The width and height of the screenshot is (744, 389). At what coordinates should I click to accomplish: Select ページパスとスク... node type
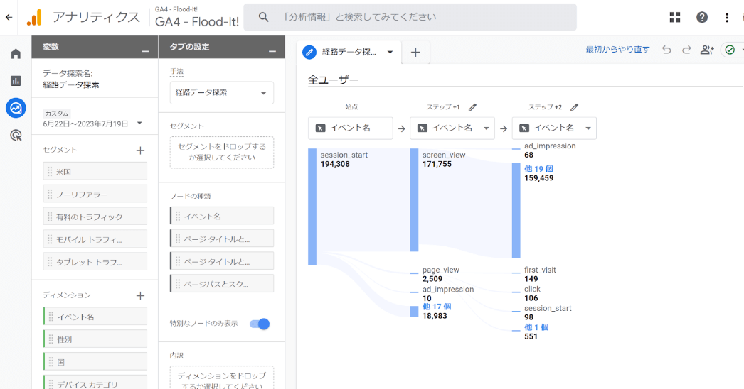pyautogui.click(x=222, y=284)
